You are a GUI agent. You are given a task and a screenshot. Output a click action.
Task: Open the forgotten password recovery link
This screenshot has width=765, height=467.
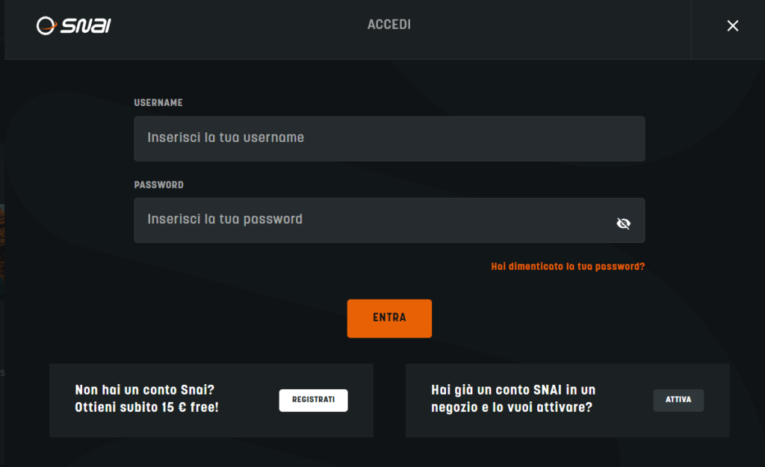pos(568,265)
